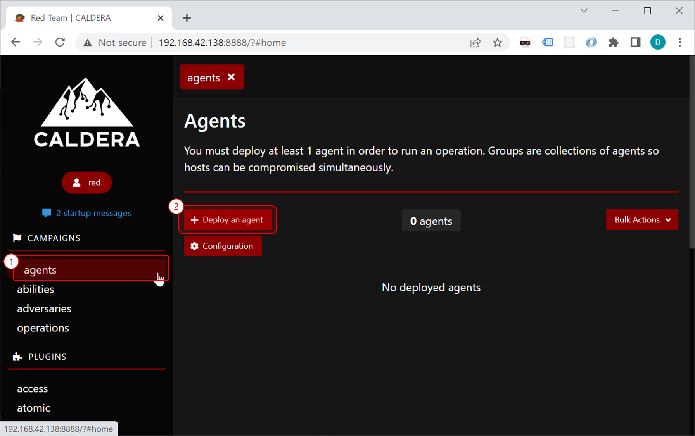
Task: Click the No deployed agents text
Action: pyautogui.click(x=431, y=288)
